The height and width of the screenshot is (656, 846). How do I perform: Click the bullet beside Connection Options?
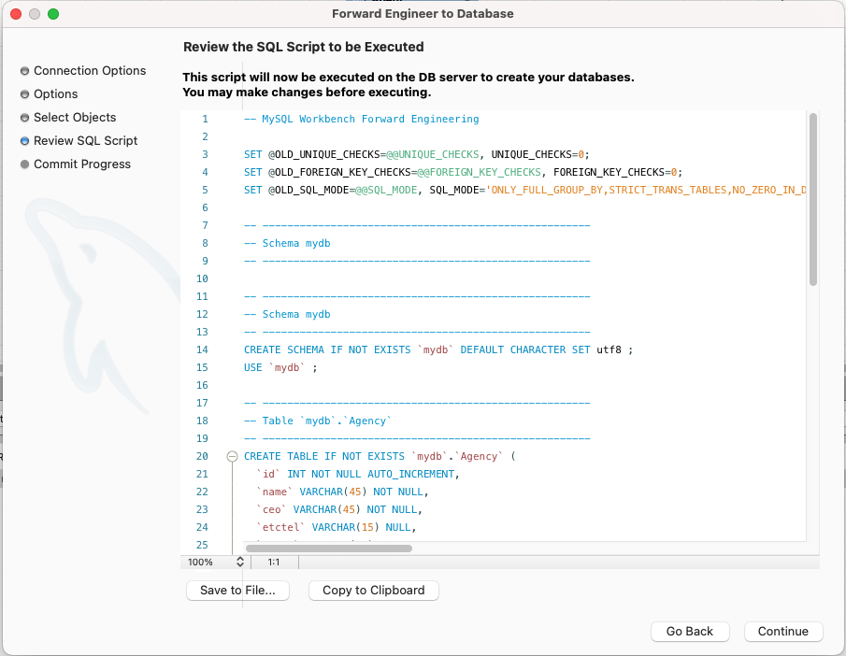(x=24, y=71)
